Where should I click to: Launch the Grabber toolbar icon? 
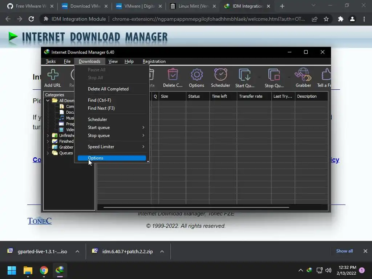[303, 78]
